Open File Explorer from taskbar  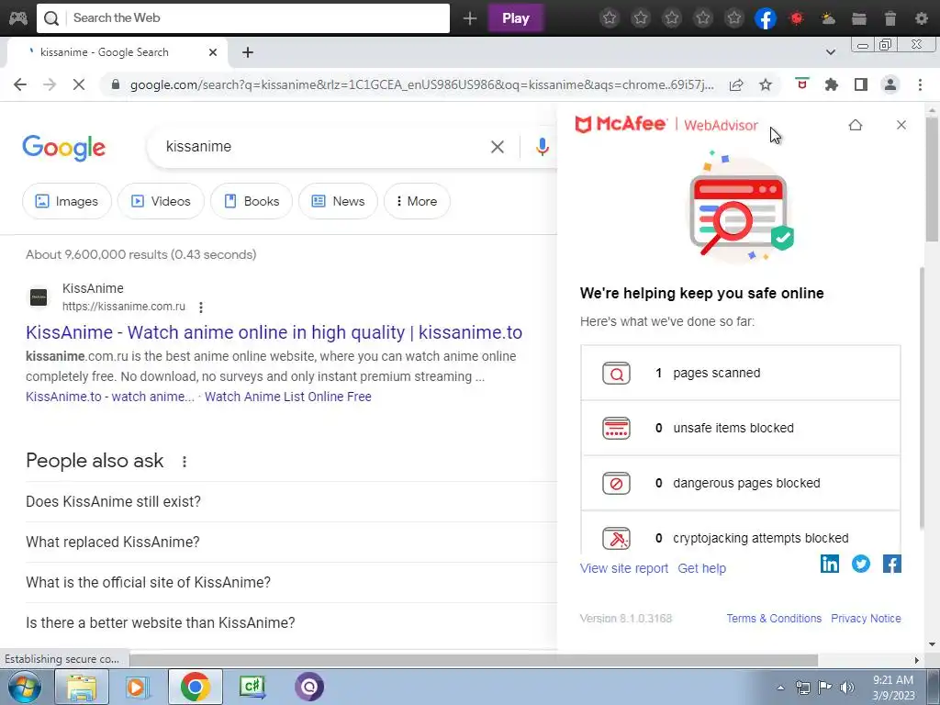[82, 687]
